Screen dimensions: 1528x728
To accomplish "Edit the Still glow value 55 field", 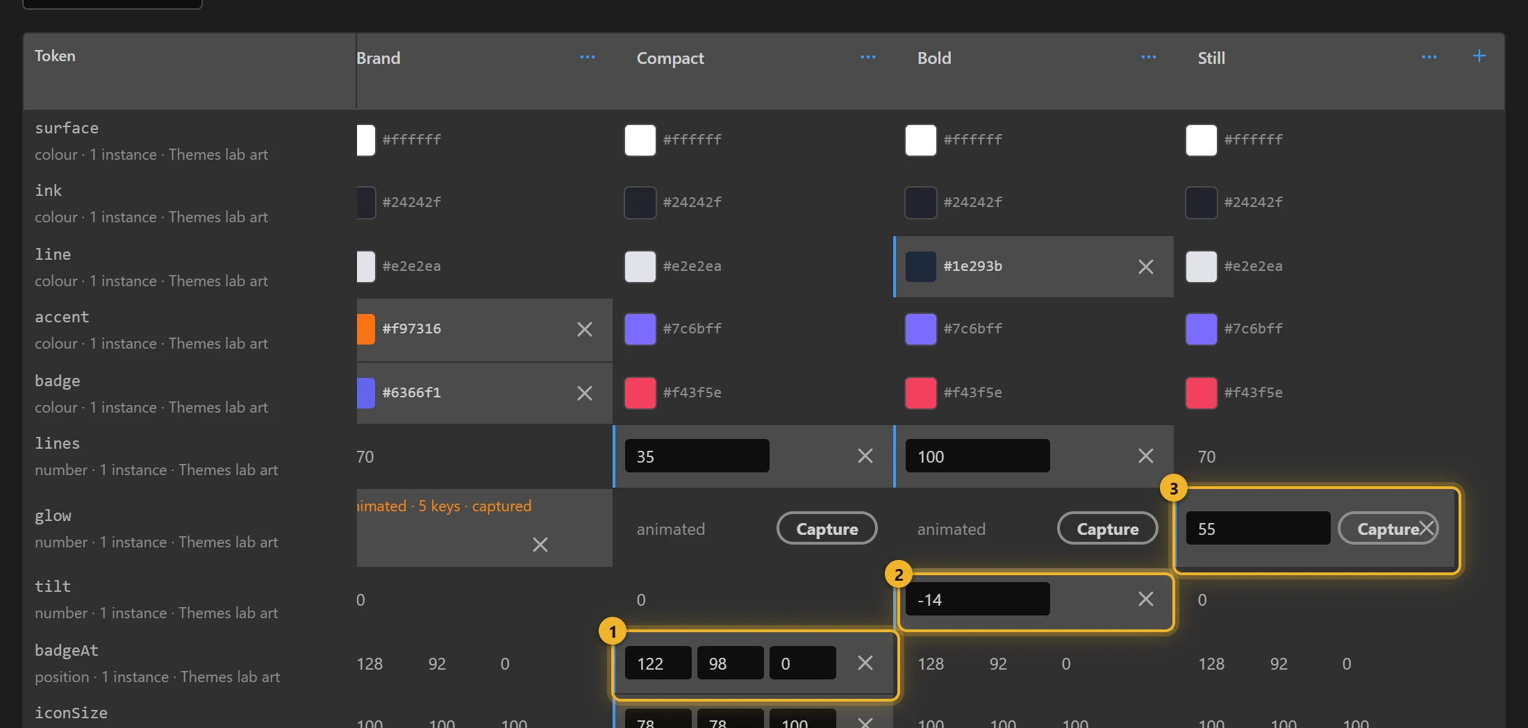I will pyautogui.click(x=1259, y=529).
